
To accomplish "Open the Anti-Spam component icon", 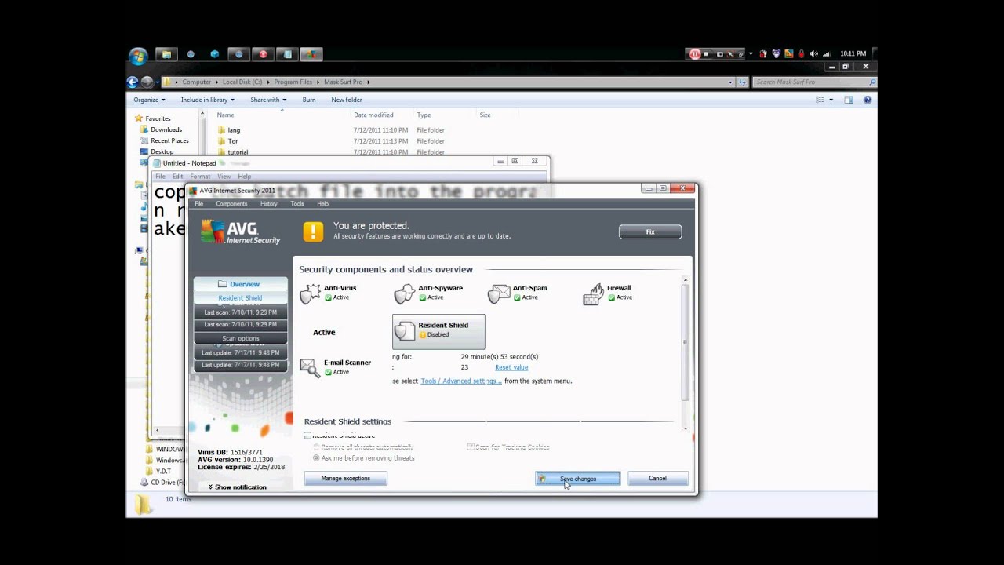I will [498, 294].
